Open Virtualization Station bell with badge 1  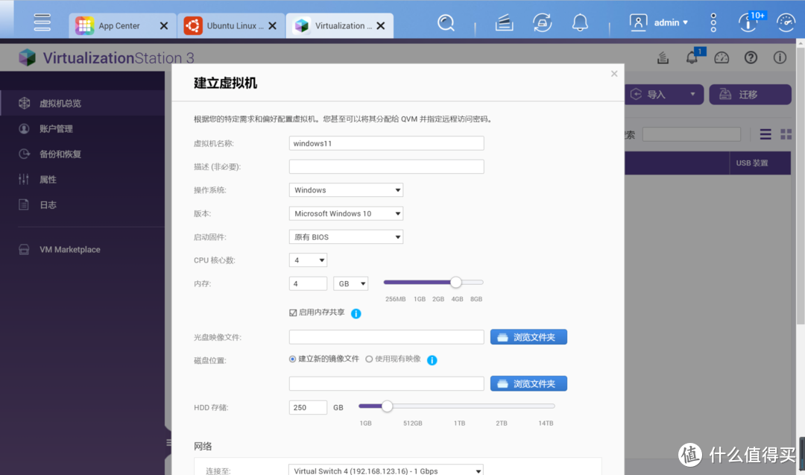point(693,57)
